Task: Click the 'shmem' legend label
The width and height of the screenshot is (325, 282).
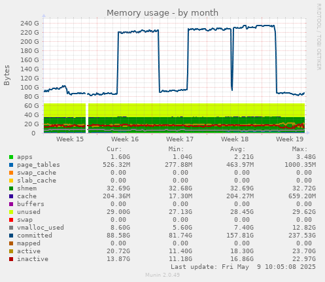Action: [x=27, y=188]
